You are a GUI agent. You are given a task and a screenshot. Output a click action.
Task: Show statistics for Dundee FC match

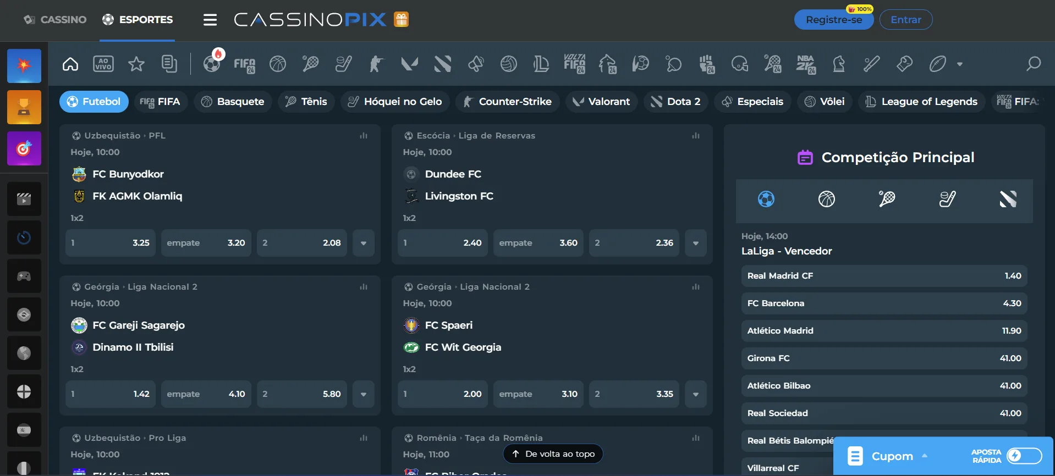[x=696, y=136]
